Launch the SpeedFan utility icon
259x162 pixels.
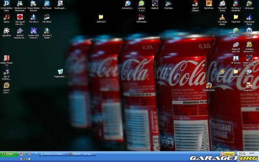coord(6,31)
